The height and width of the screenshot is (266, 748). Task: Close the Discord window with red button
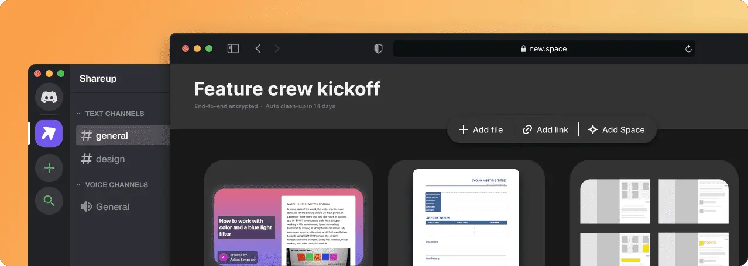pyautogui.click(x=37, y=73)
